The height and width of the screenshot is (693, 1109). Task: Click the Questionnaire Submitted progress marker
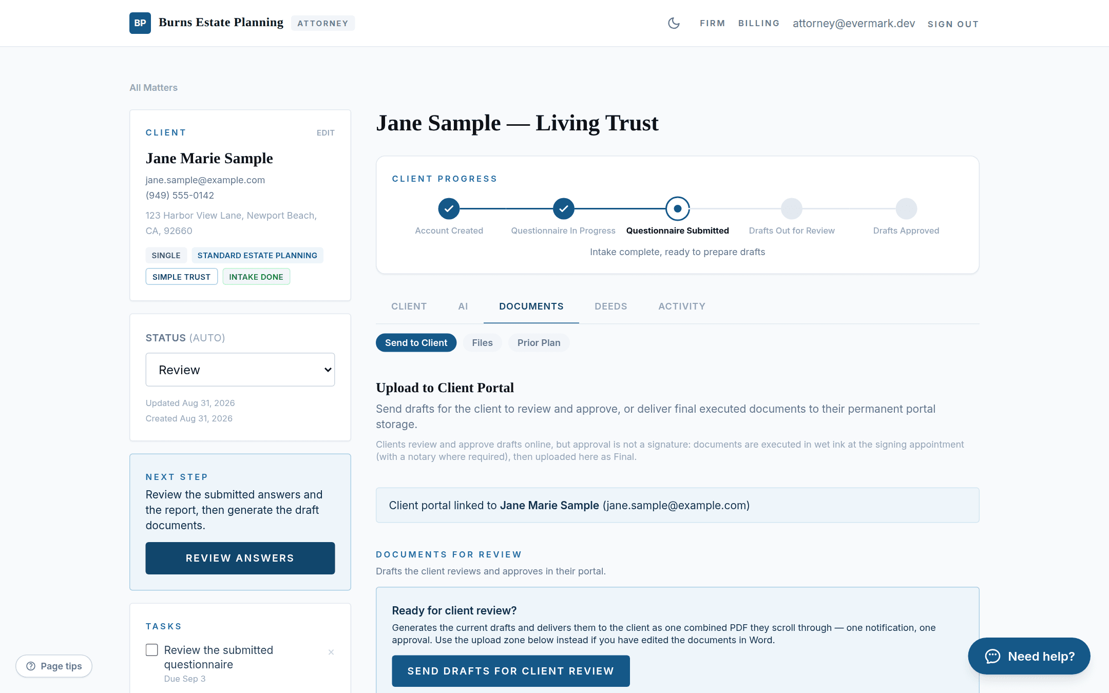677,208
